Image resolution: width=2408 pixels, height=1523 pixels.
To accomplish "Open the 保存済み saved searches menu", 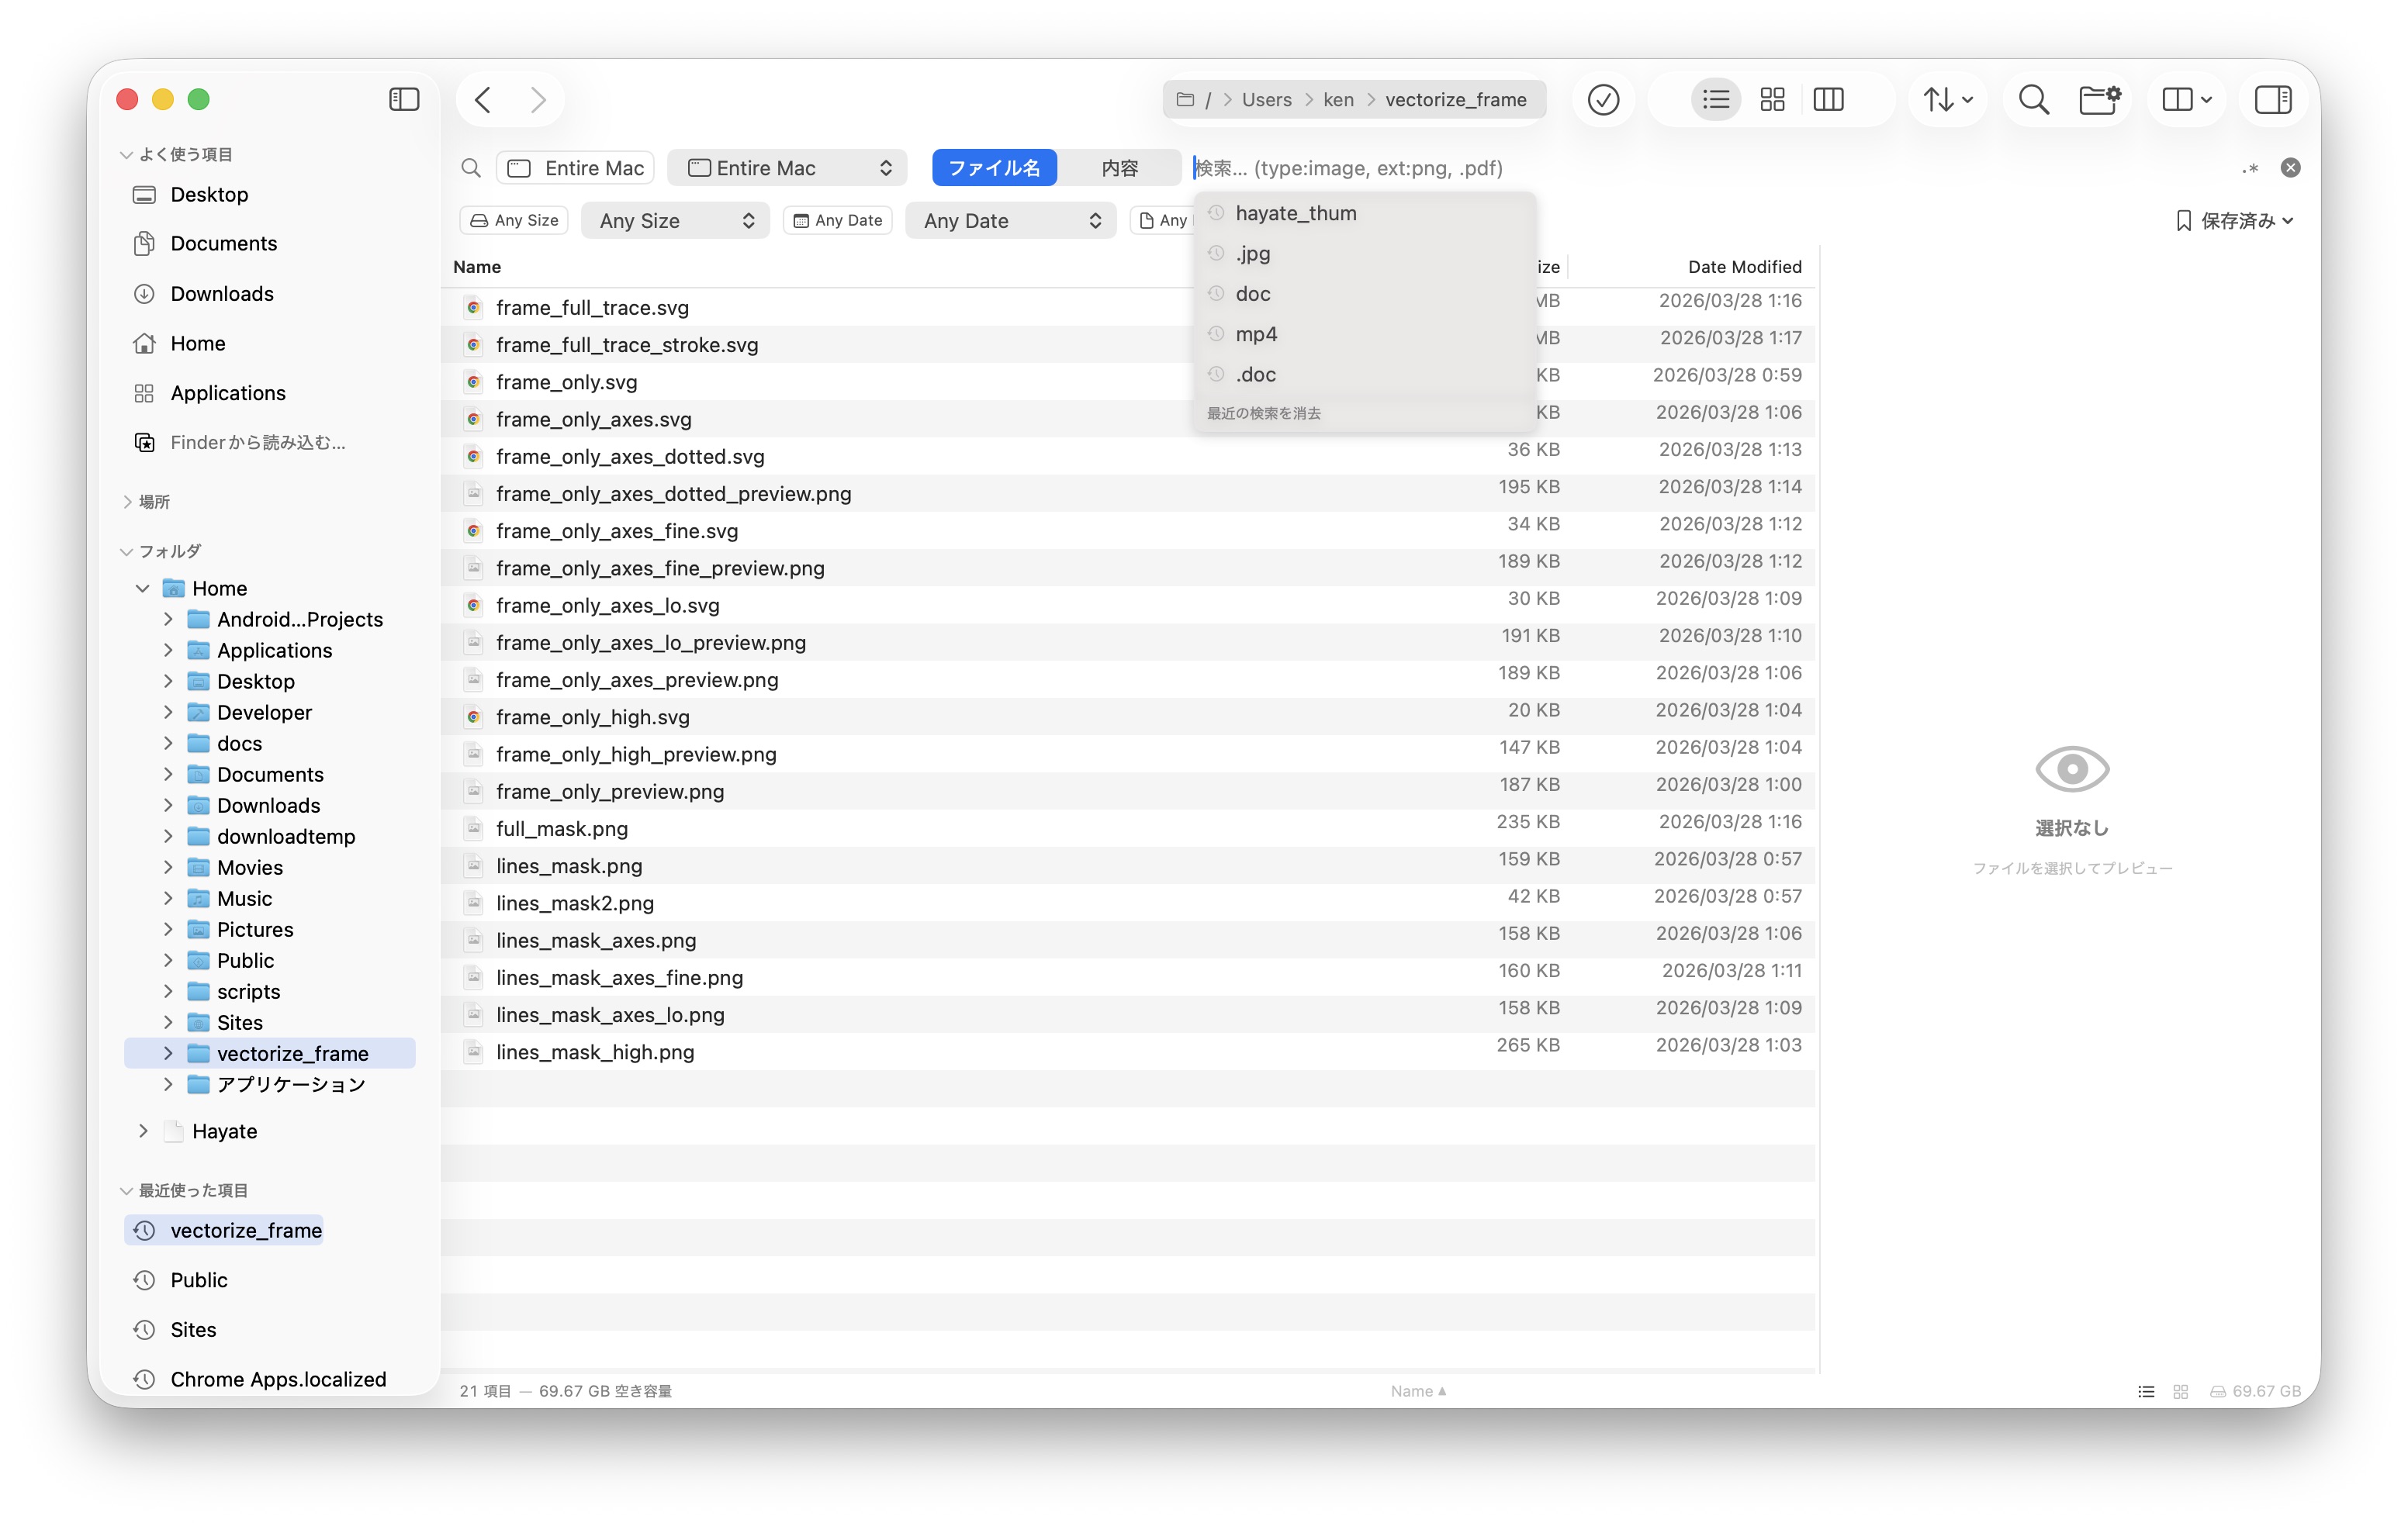I will coord(2234,220).
